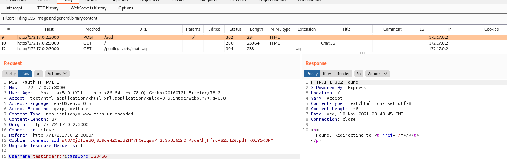
Task: Open the proxy Options tab
Action: point(126,8)
